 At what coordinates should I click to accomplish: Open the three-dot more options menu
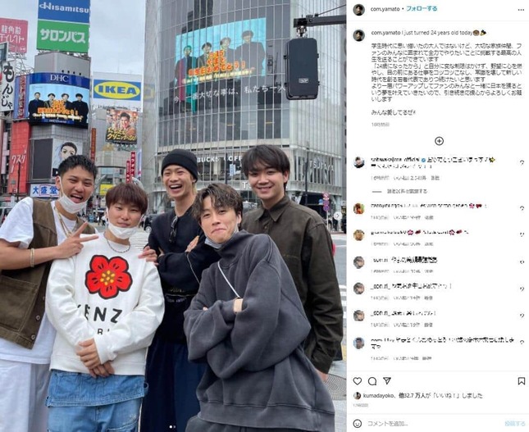tap(521, 10)
